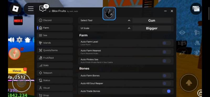Tap the compass icon with red alert
The height and width of the screenshot is (97, 210).
coord(14,54)
